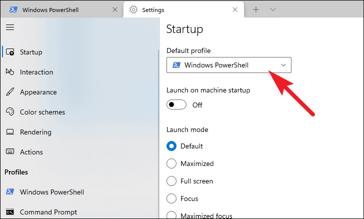The image size is (364, 219).
Task: Click the sidebar vertical scrollbar
Action: click(x=159, y=134)
